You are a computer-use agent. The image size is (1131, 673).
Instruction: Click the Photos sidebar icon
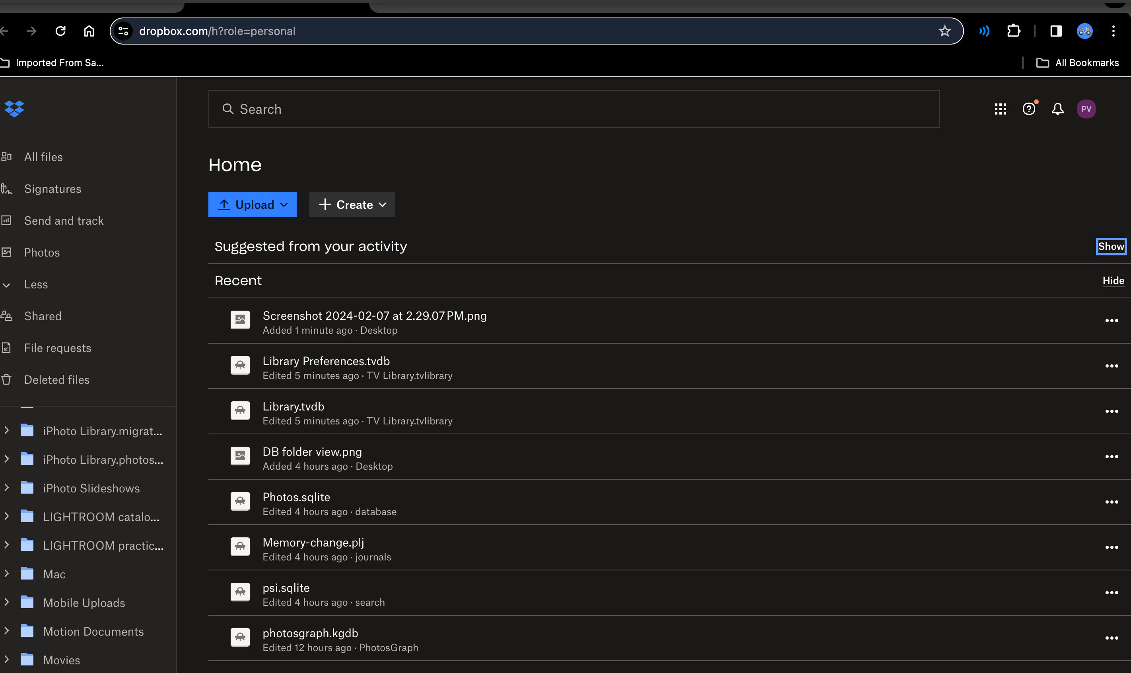pyautogui.click(x=6, y=252)
